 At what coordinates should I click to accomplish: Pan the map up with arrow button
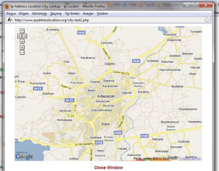22,31
